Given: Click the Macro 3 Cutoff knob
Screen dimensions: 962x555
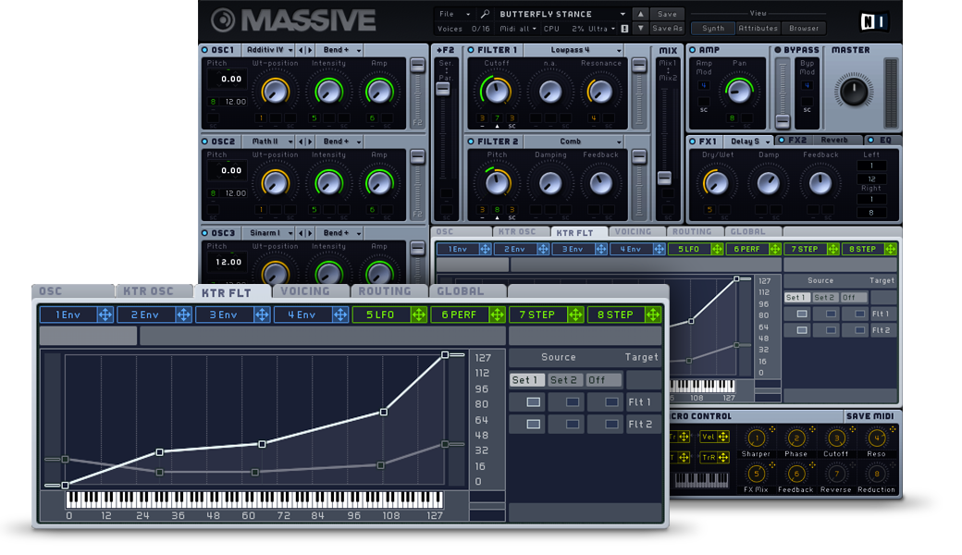Looking at the screenshot, I should coord(836,438).
